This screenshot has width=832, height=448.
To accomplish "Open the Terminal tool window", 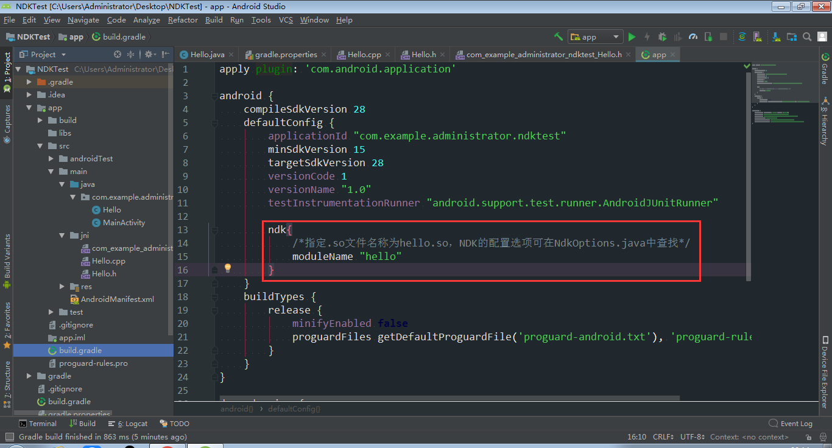I will (38, 424).
